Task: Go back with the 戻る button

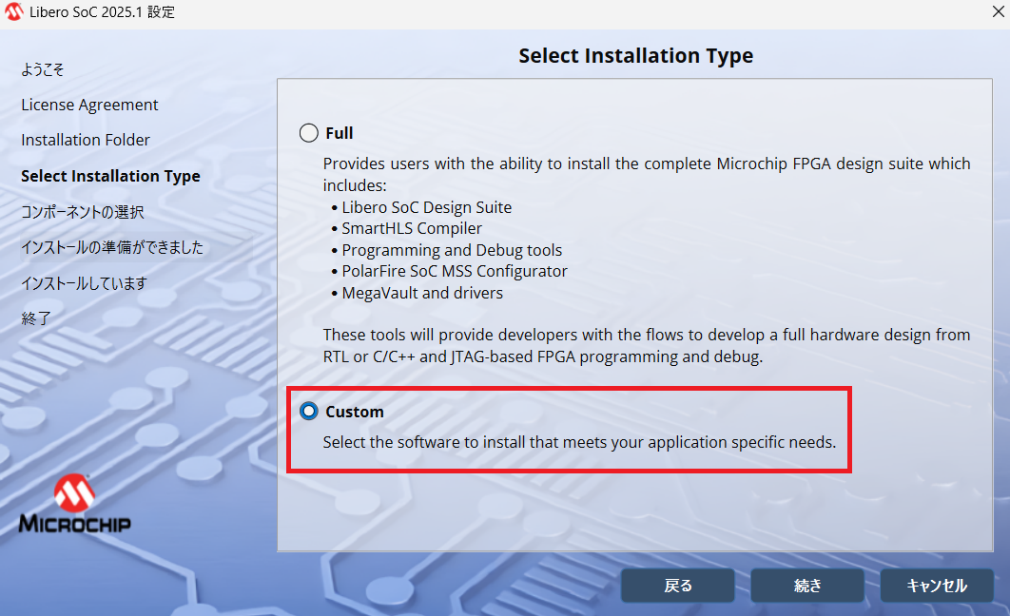Action: click(677, 586)
